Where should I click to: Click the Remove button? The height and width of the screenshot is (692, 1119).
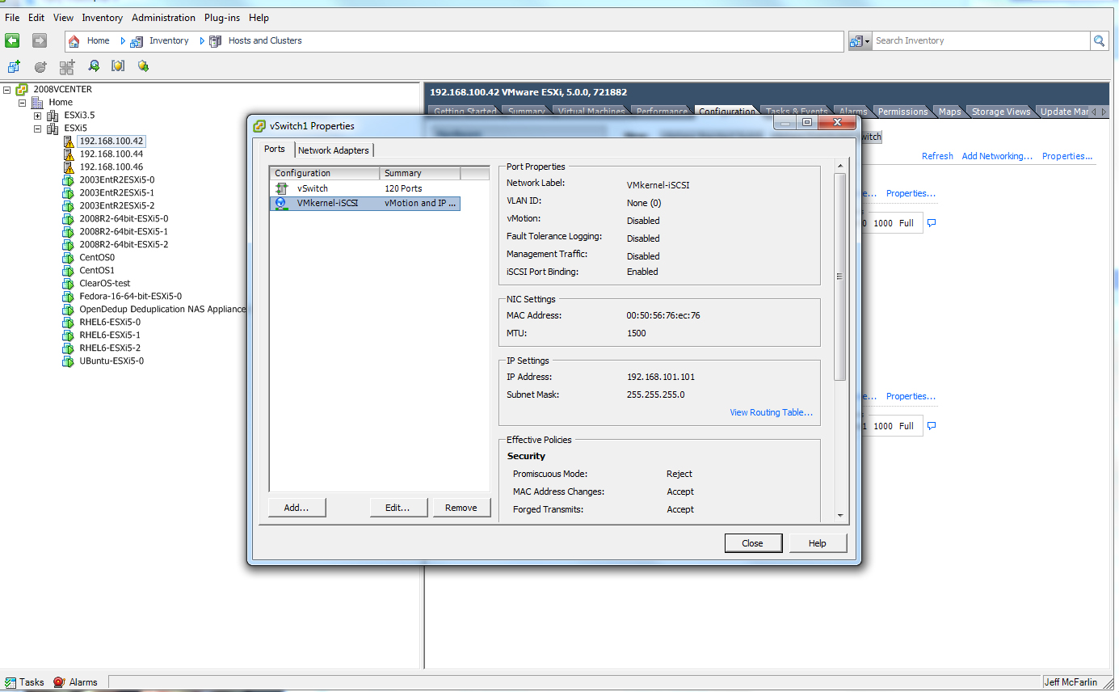(461, 508)
